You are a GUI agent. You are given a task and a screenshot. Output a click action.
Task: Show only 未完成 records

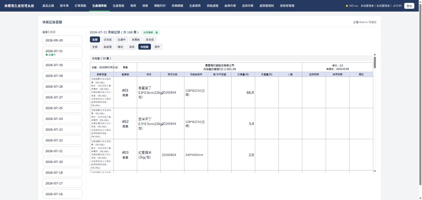click(x=150, y=40)
